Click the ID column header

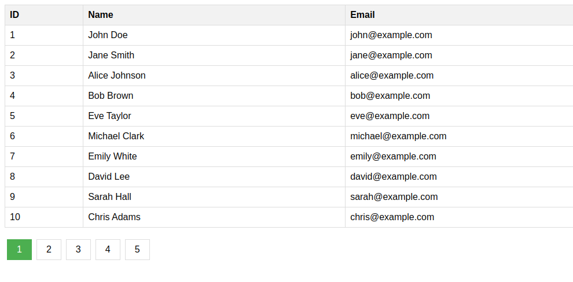click(x=14, y=15)
